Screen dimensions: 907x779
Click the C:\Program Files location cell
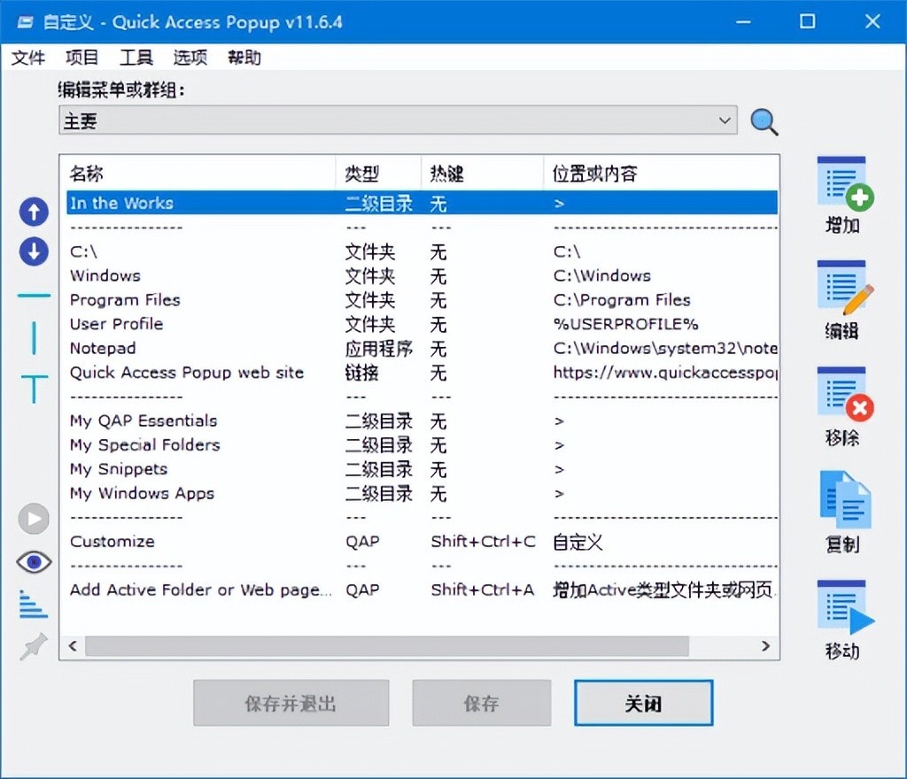click(622, 300)
